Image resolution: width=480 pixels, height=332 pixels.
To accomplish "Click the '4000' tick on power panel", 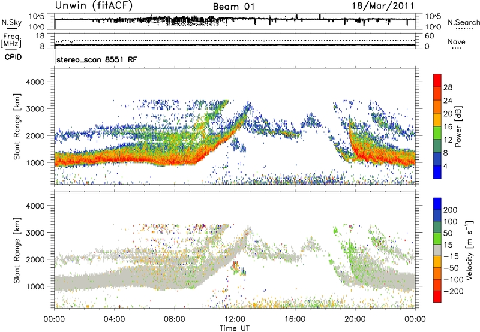I will coord(35,82).
